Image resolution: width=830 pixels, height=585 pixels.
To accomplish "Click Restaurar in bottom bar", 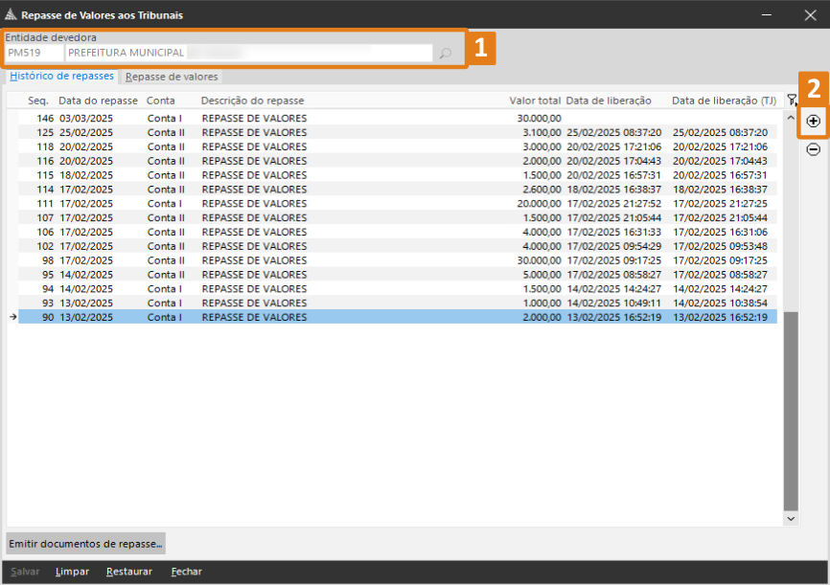I will pyautogui.click(x=129, y=572).
